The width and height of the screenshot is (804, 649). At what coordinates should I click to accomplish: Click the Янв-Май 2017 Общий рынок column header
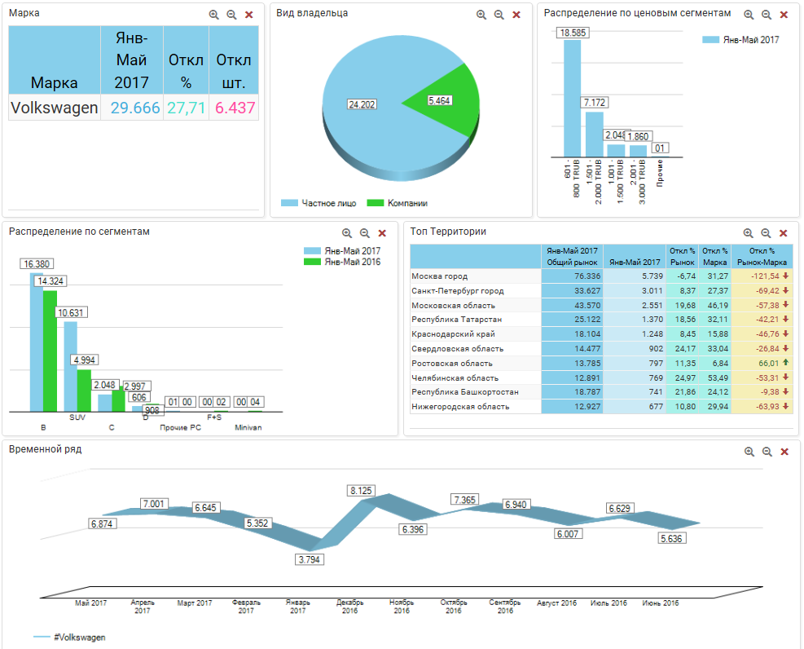[572, 256]
